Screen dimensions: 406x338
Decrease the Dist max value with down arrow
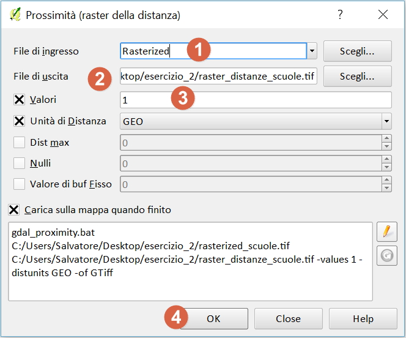point(386,146)
